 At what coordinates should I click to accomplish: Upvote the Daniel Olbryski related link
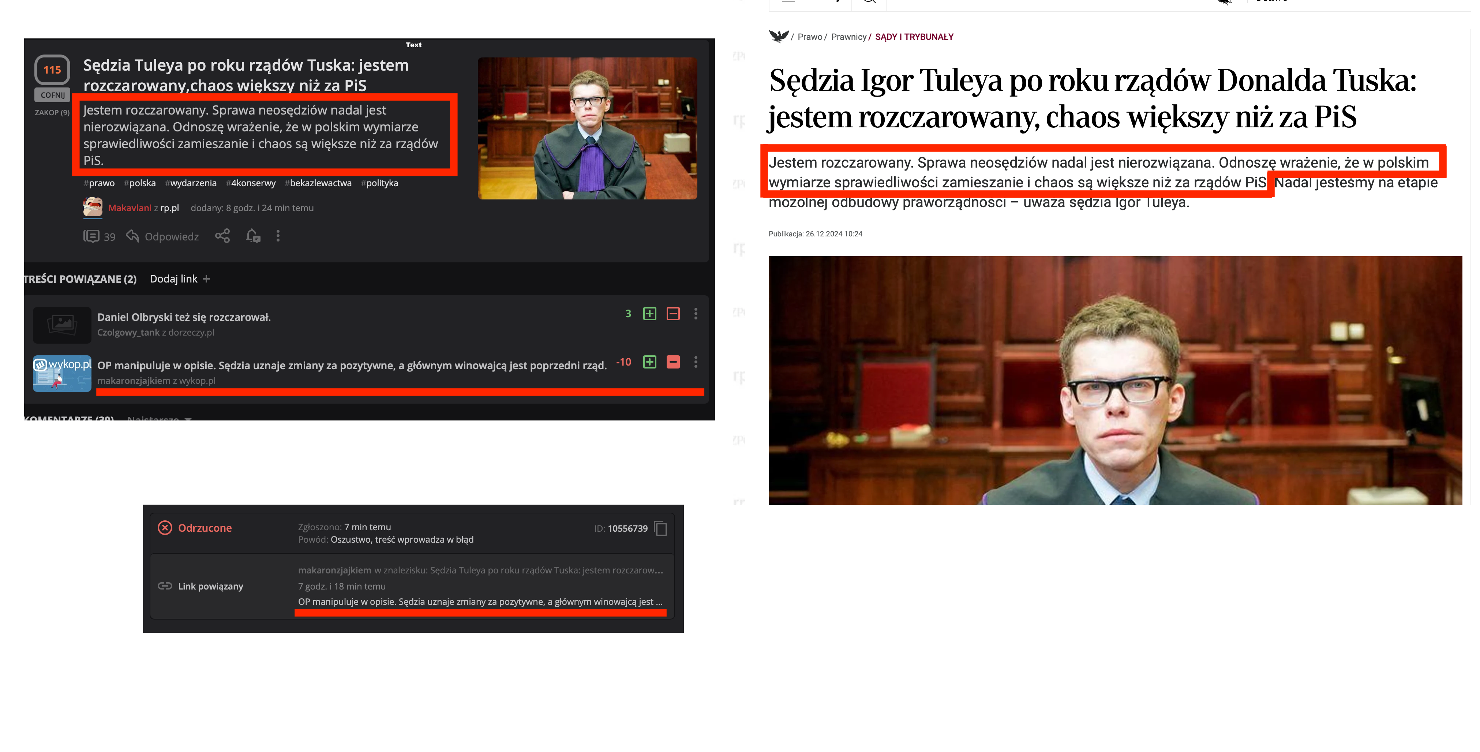650,314
